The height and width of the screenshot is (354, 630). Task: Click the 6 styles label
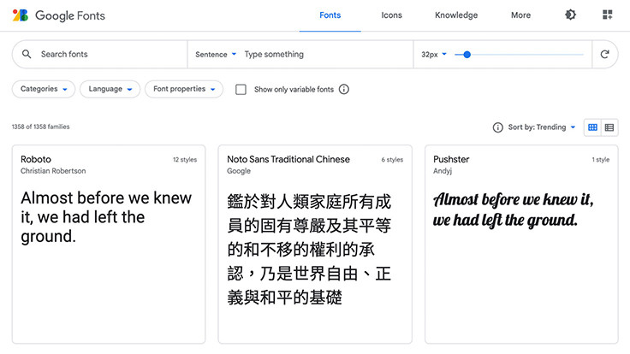[x=392, y=160]
